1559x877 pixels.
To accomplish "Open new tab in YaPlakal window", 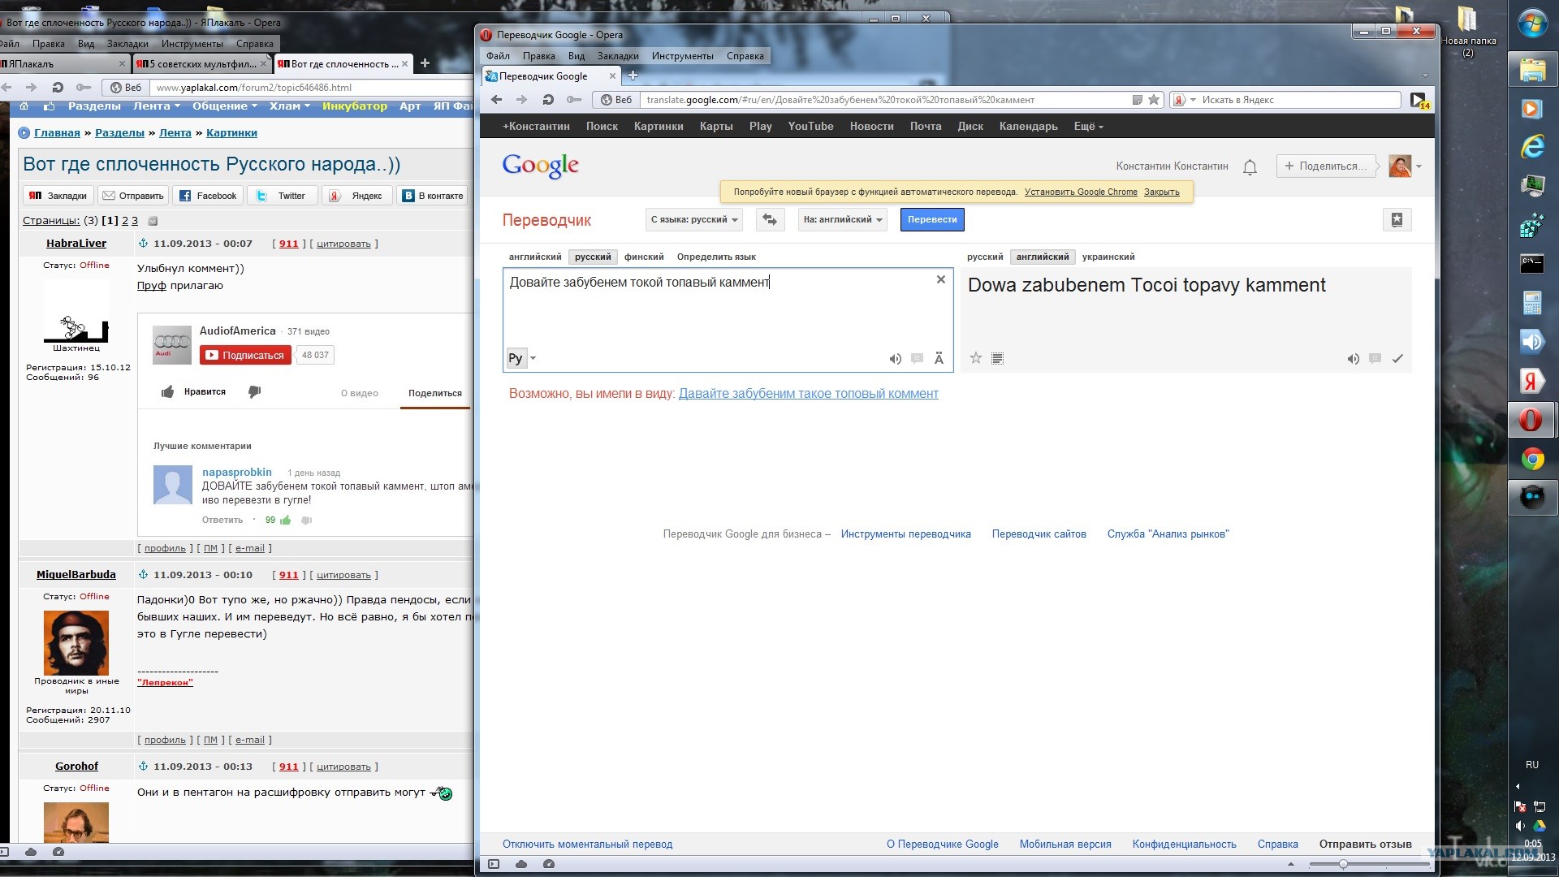I will click(425, 63).
